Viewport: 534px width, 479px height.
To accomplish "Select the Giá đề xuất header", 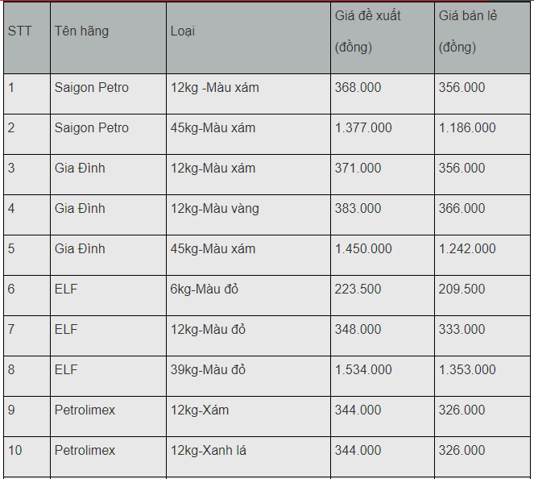I will [383, 38].
